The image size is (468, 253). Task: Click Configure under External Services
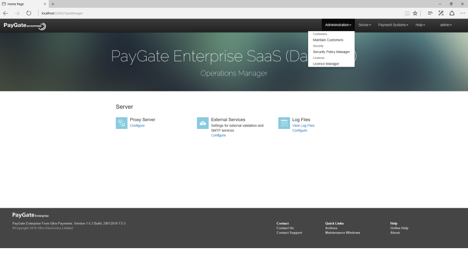tap(218, 135)
